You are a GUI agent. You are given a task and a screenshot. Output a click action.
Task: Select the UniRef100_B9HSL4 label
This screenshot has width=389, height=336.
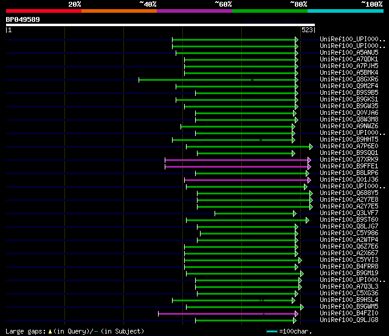[x=349, y=300]
